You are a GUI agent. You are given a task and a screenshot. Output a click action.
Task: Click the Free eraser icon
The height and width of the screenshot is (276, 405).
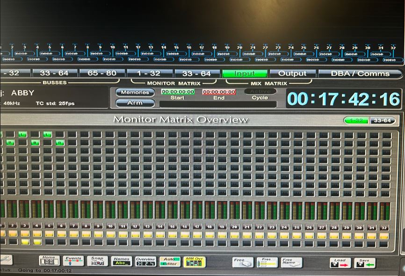(x=243, y=262)
